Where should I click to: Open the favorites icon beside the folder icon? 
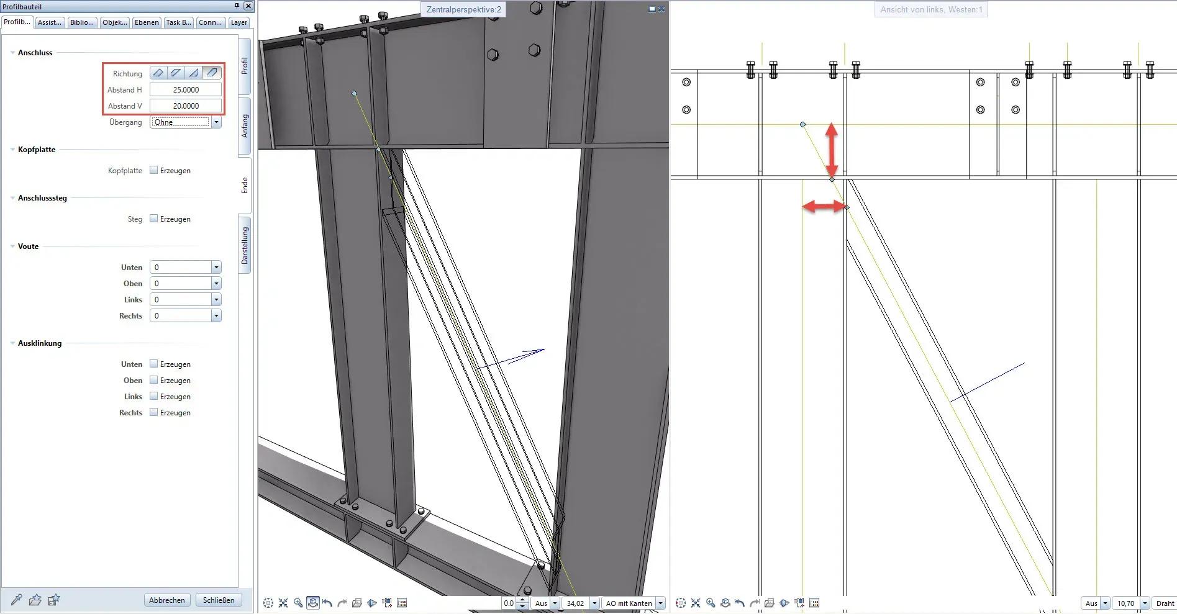click(55, 600)
